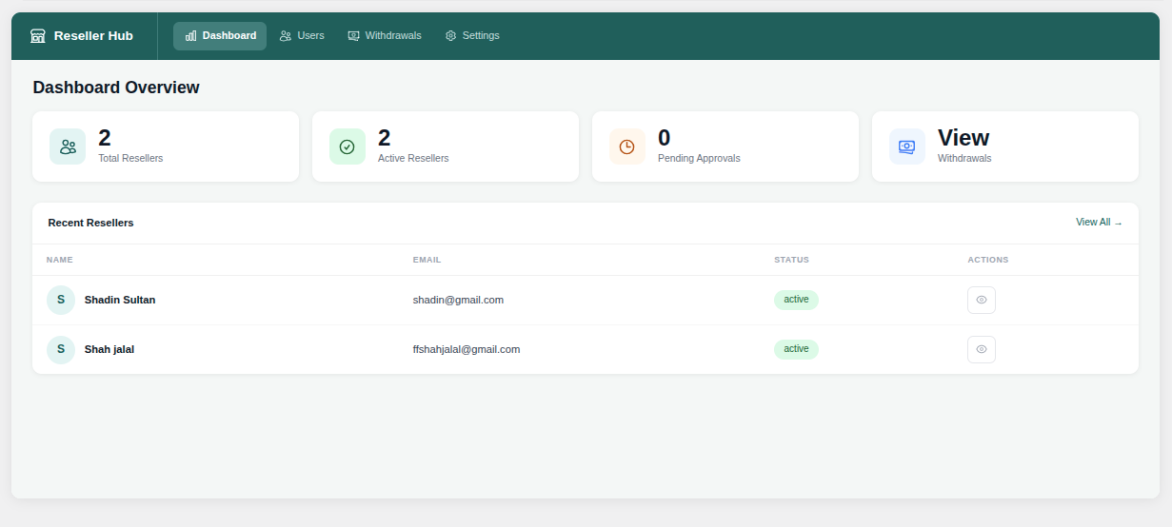
Task: Click the Total Resellers count
Action: (105, 138)
